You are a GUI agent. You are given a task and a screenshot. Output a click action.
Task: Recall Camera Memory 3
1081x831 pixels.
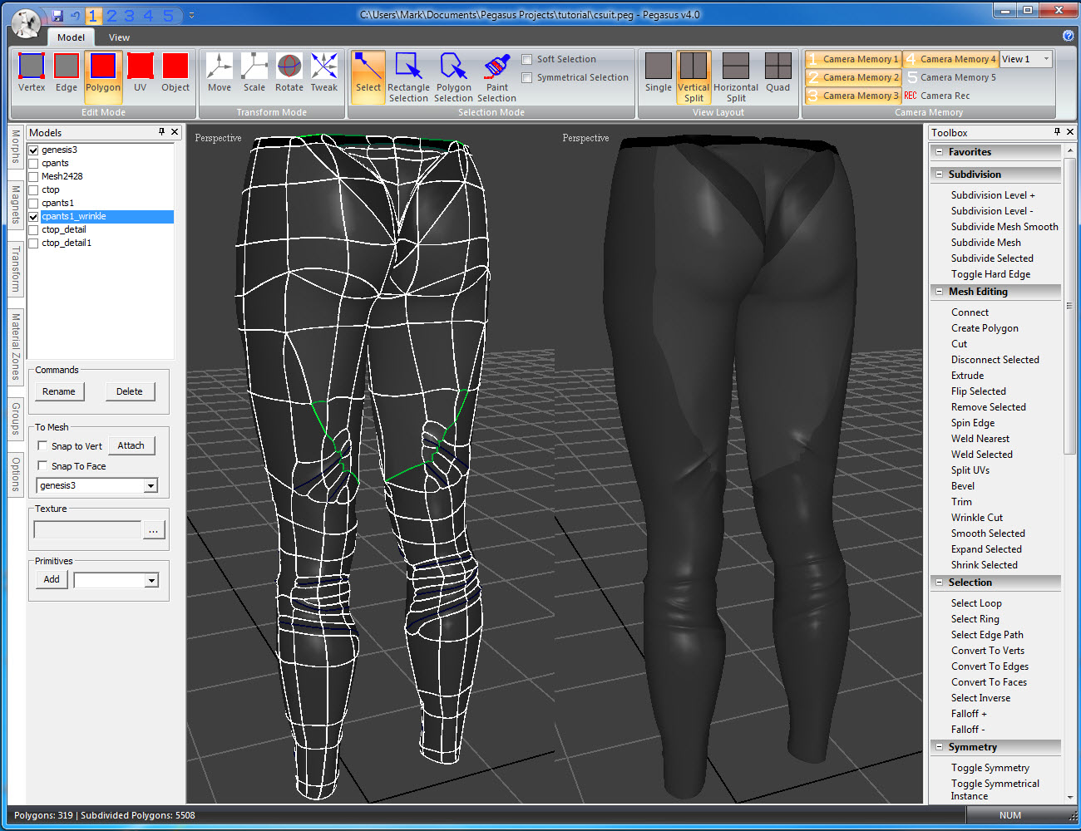(854, 96)
